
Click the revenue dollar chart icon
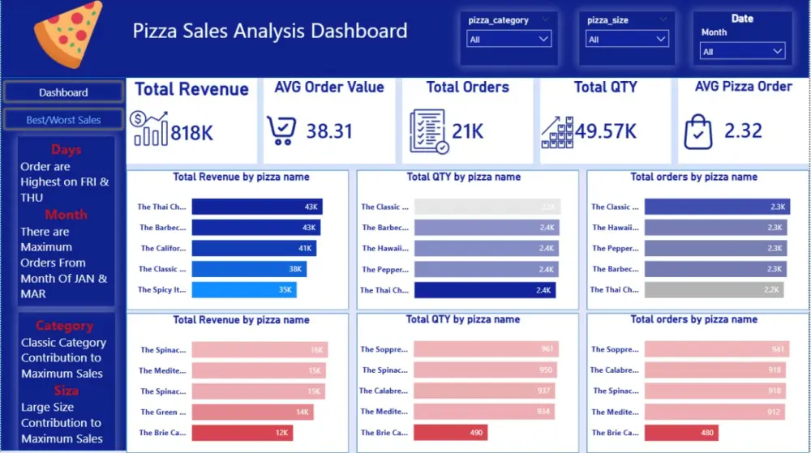tap(148, 128)
